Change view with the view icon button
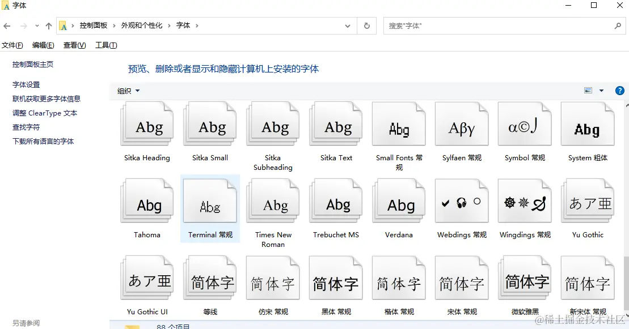This screenshot has width=629, height=329. [x=588, y=91]
